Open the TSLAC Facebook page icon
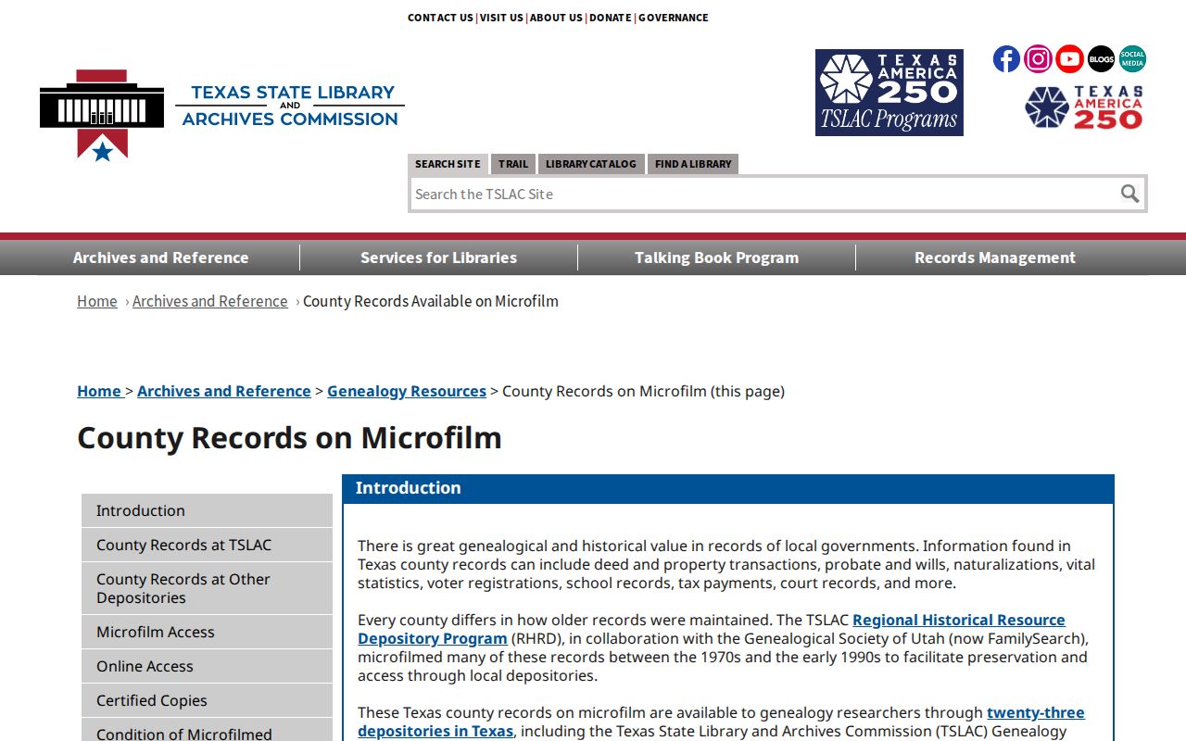Viewport: 1186px width, 741px height. 1006,59
